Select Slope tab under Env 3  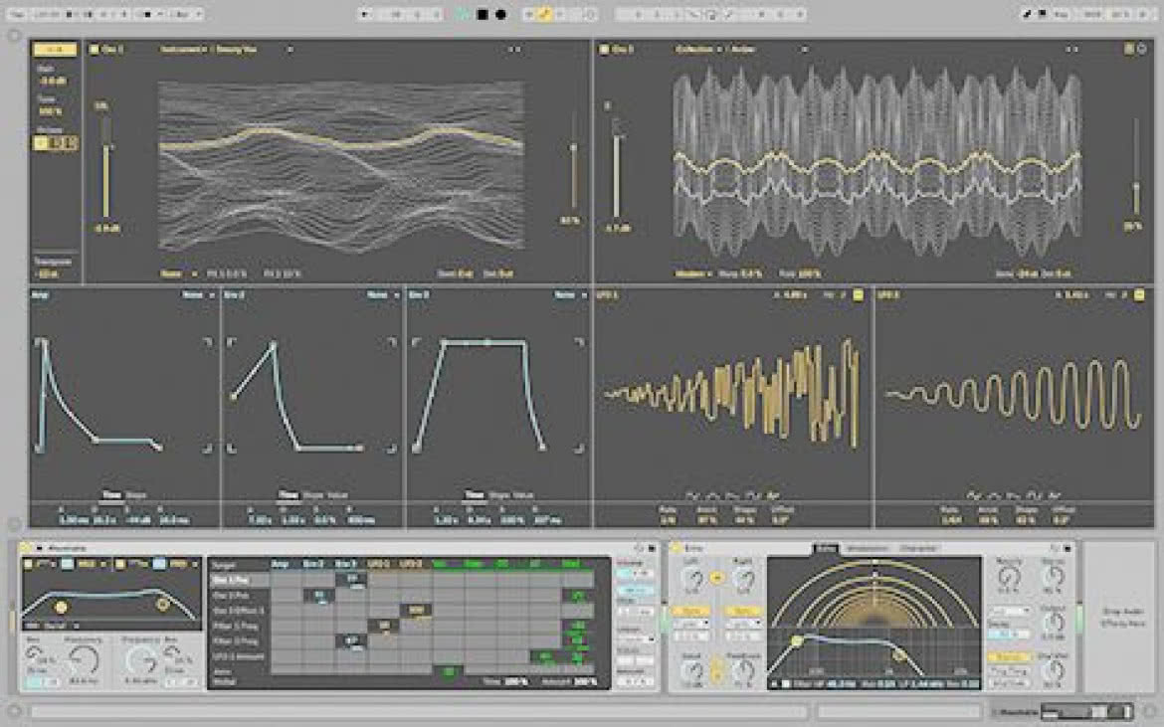point(499,495)
